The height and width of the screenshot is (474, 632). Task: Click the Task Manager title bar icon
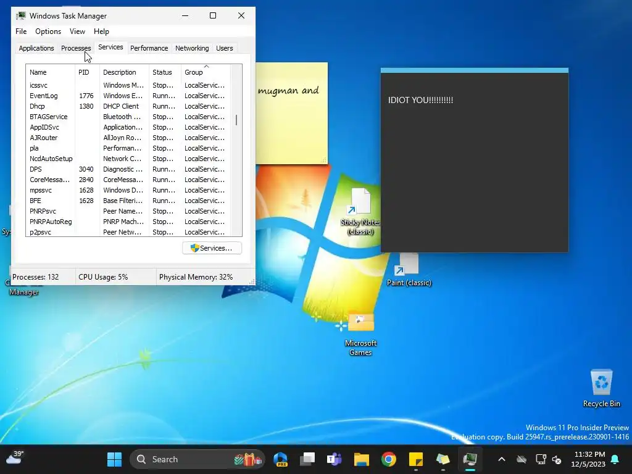point(21,15)
